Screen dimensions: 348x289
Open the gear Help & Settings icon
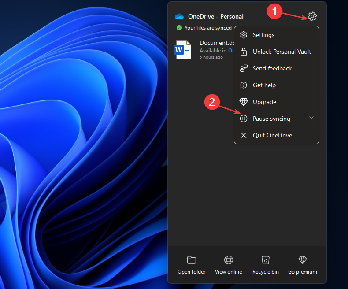[x=312, y=16]
